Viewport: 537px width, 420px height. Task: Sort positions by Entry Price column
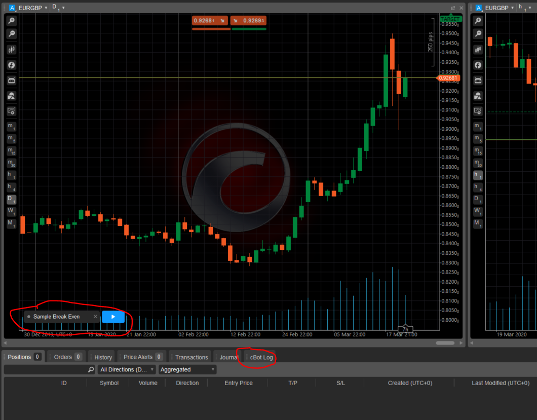click(x=239, y=383)
